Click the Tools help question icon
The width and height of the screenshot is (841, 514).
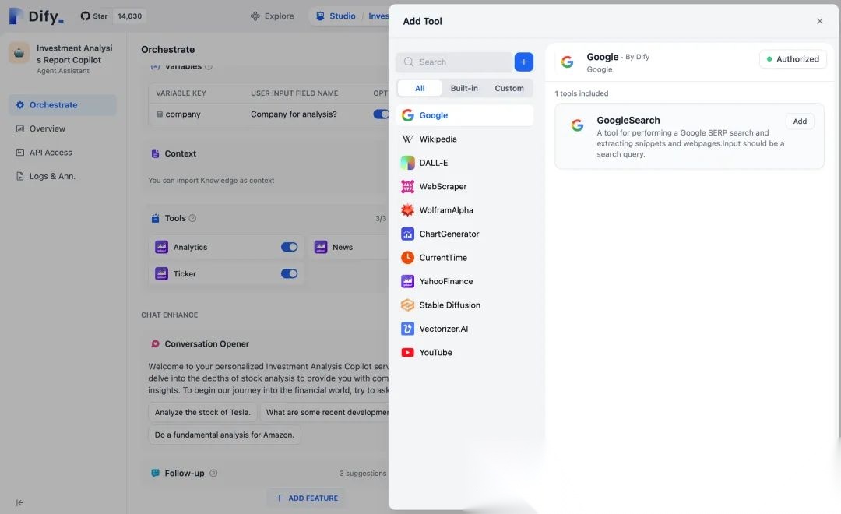[x=192, y=218]
